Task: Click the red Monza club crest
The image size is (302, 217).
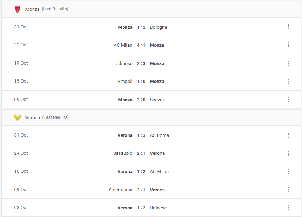Action: [x=18, y=9]
